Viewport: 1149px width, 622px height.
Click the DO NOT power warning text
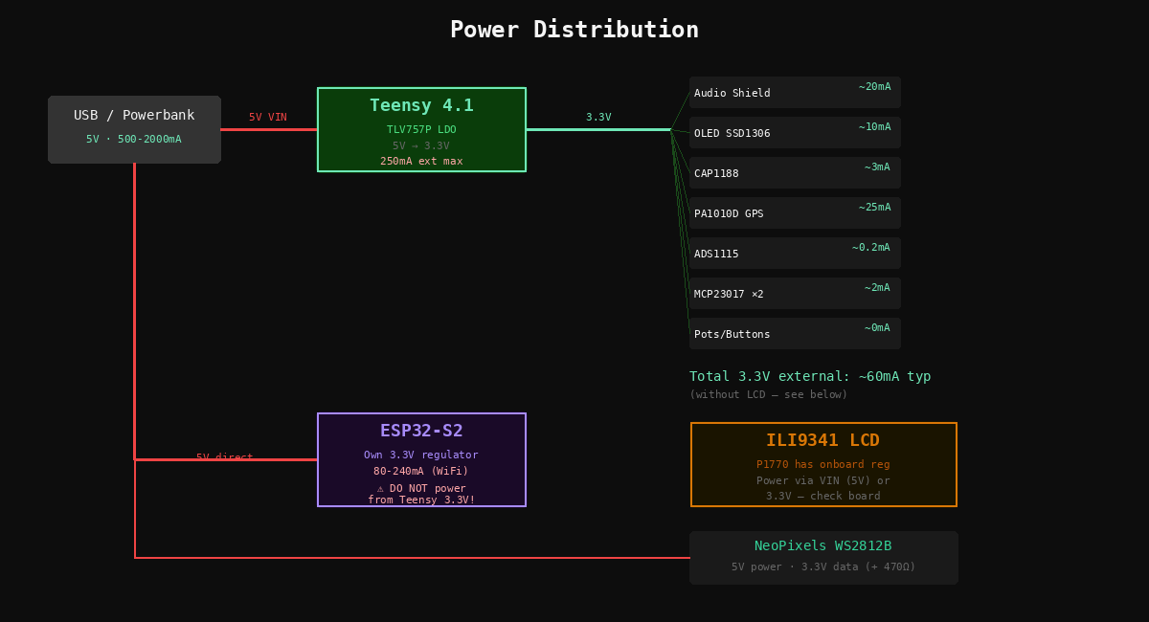(x=421, y=488)
